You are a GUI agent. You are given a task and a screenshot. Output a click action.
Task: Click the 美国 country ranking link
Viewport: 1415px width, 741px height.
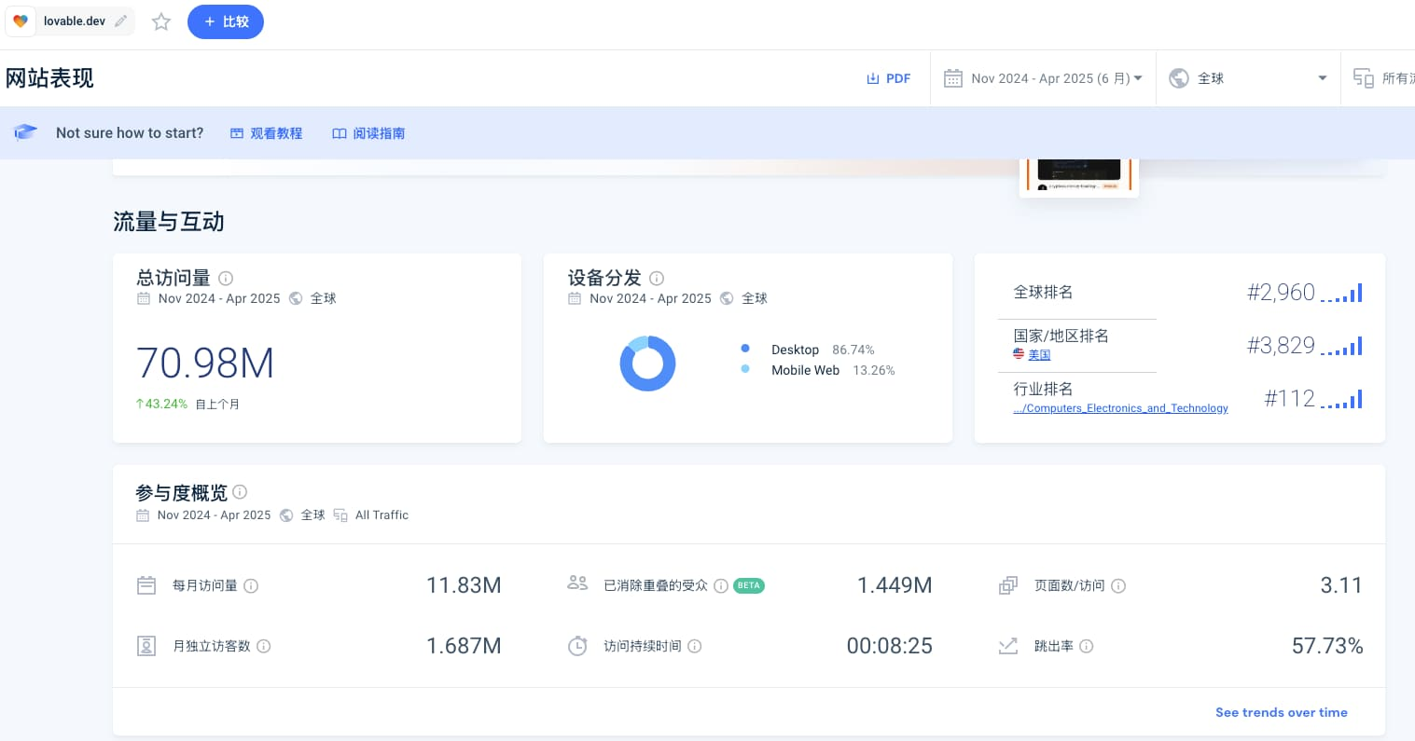pos(1038,355)
